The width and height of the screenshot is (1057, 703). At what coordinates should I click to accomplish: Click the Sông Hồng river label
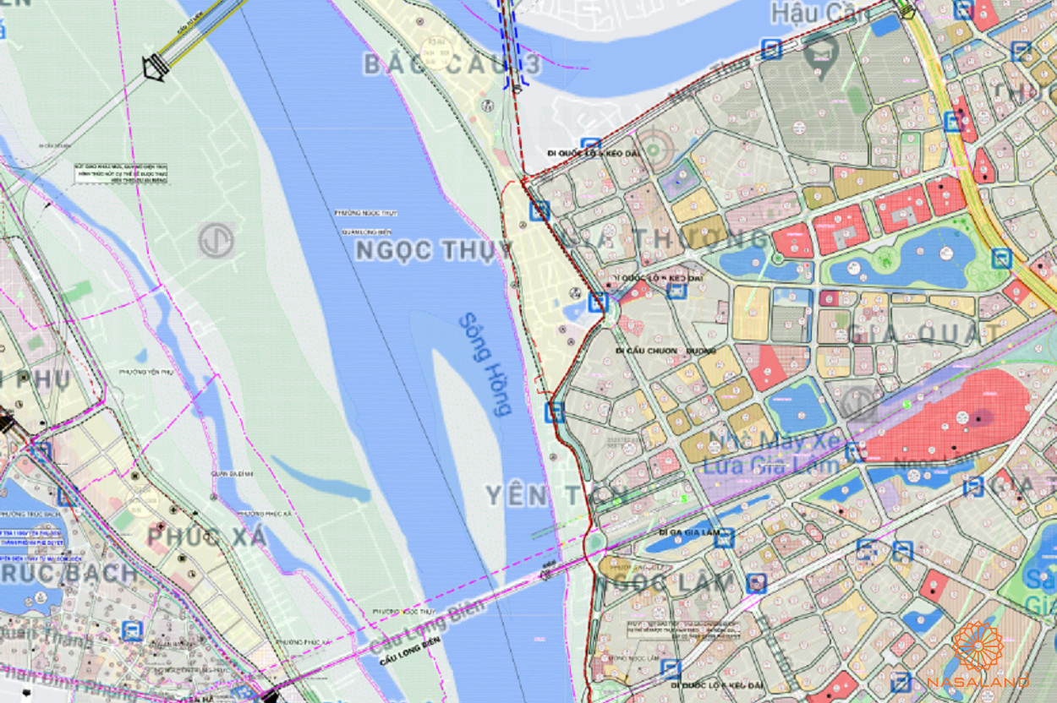click(486, 365)
